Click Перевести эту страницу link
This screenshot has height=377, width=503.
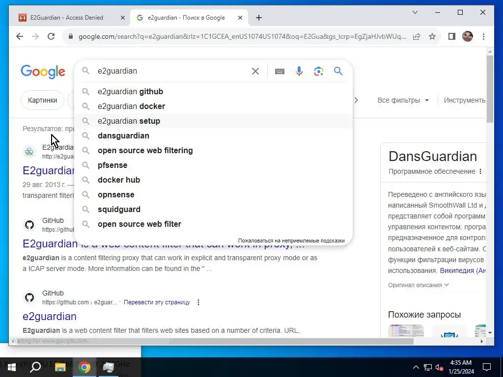point(157,302)
